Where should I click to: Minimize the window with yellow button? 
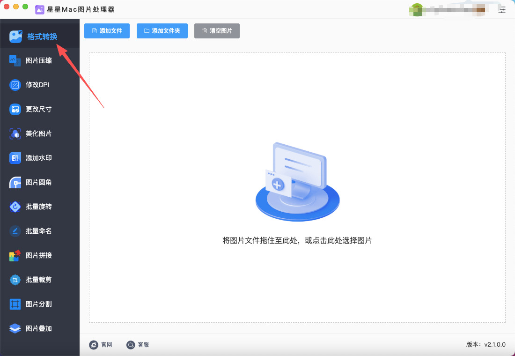[x=16, y=7]
